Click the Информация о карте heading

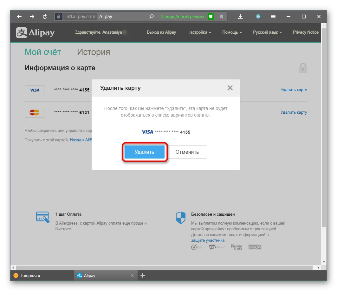click(60, 68)
